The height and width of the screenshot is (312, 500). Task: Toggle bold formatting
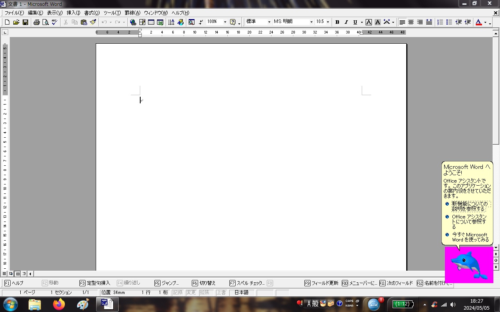coord(337,22)
